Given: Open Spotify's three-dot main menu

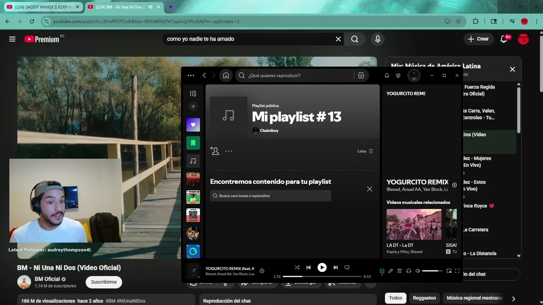Looking at the screenshot, I should (191, 75).
